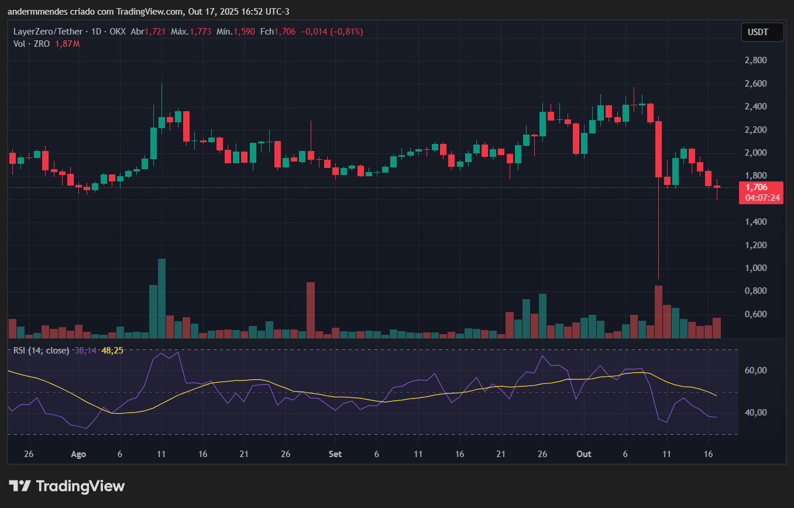The width and height of the screenshot is (794, 508).
Task: Click the yellow 48,25 RSI average value
Action: [112, 351]
